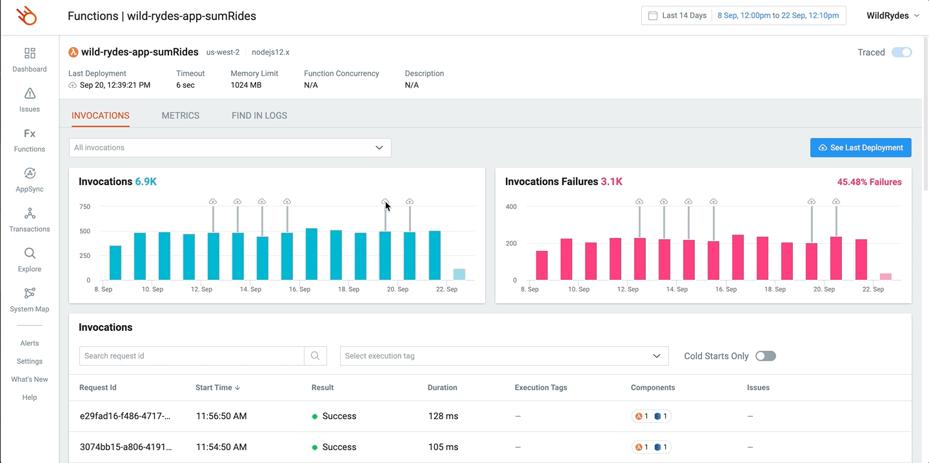Click the 16 Sep invocations bar
The image size is (929, 463).
tap(312, 254)
